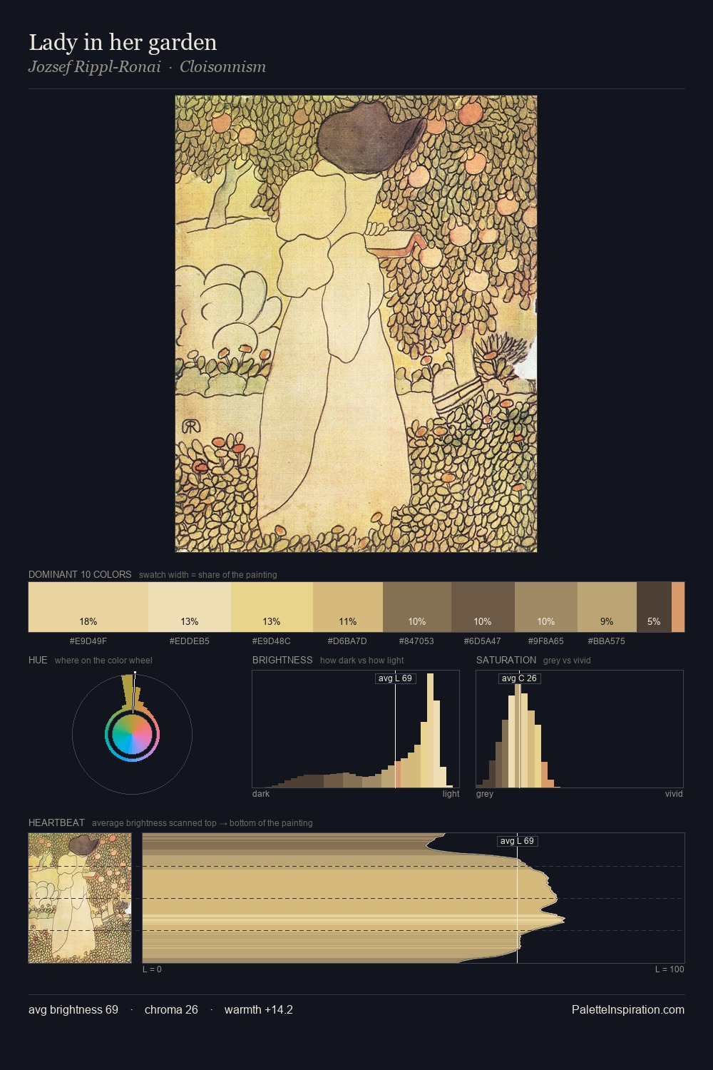The height and width of the screenshot is (1070, 713).
Task: Click 'swatch width = share of the painting' caption
Action: click(x=208, y=575)
